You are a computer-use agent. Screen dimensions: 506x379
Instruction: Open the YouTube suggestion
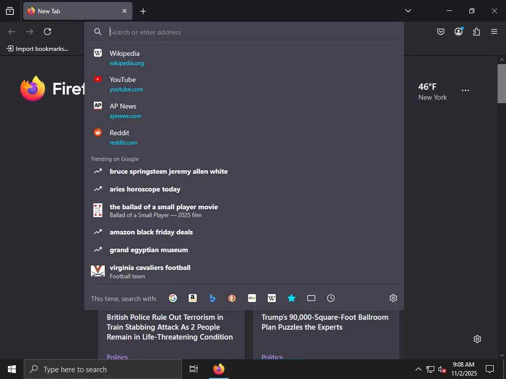[244, 84]
